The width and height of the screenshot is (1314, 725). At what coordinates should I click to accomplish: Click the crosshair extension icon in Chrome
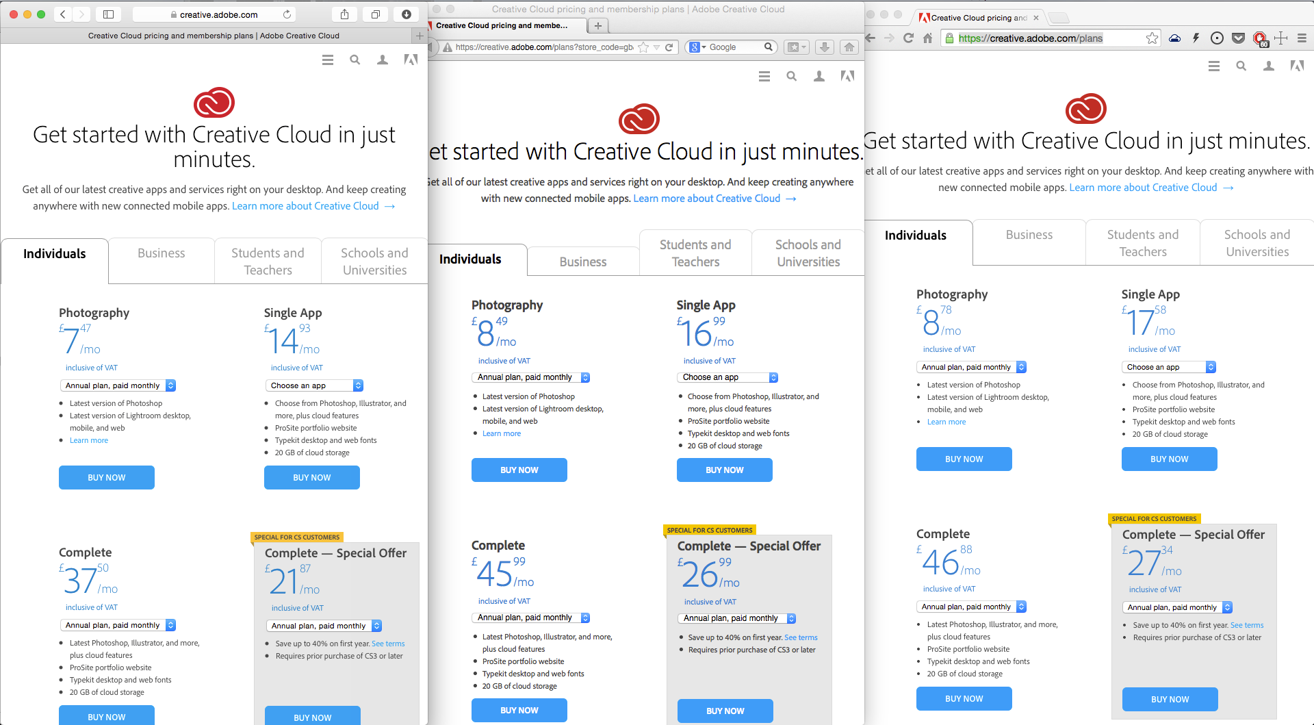(x=1281, y=38)
